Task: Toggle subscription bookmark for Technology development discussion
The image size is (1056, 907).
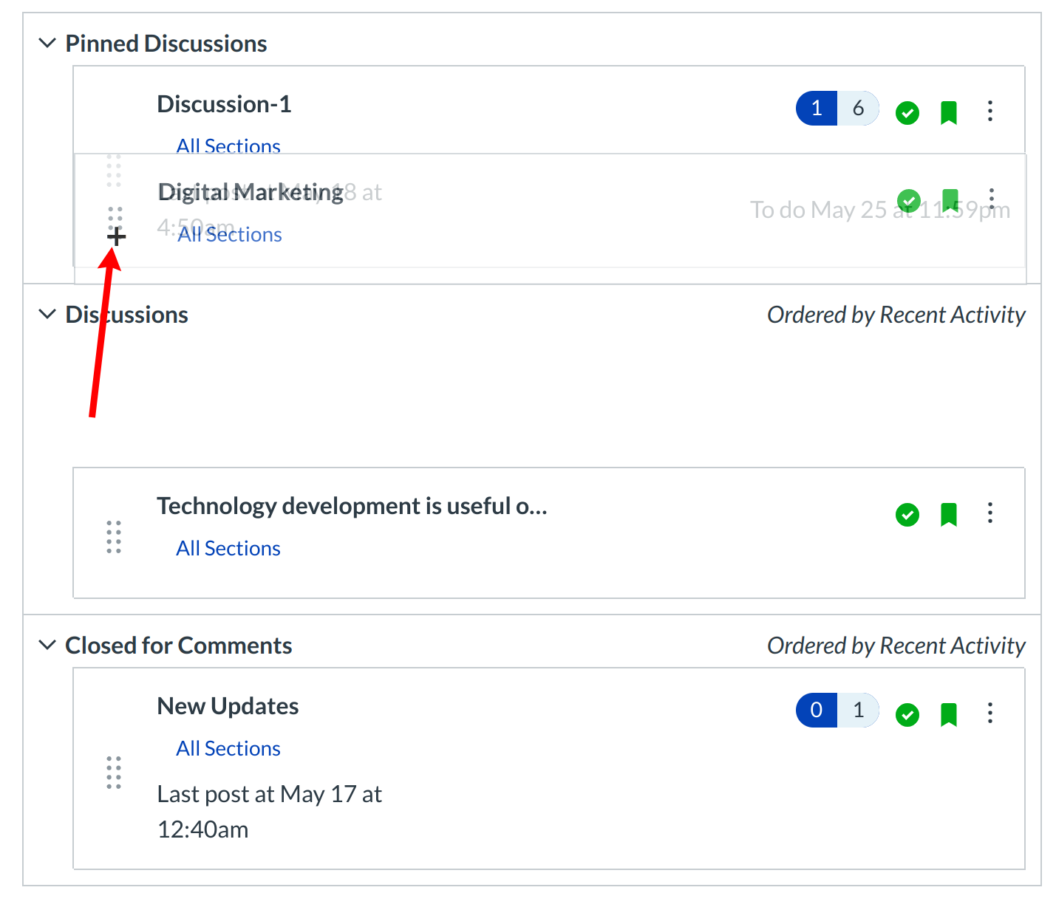Action: click(948, 515)
